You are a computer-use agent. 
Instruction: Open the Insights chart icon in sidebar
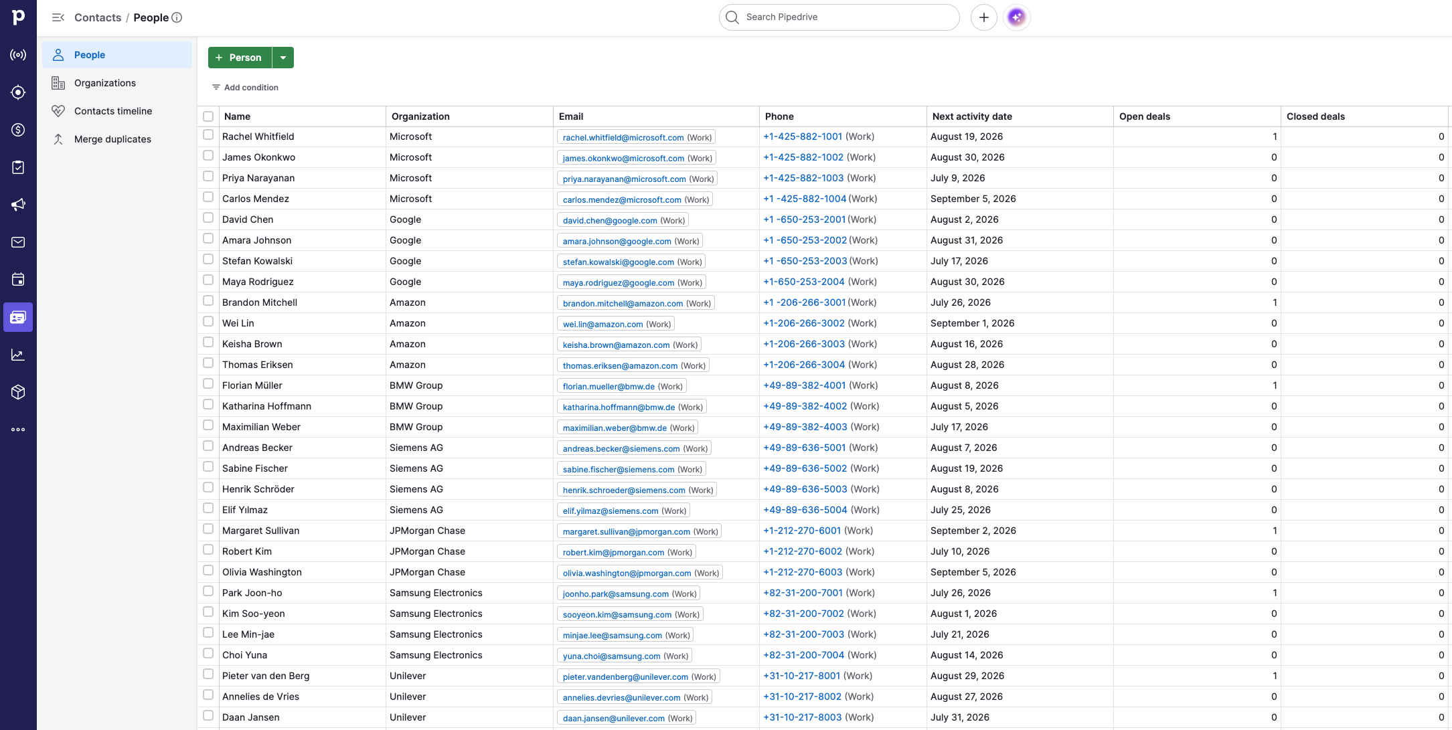(18, 355)
